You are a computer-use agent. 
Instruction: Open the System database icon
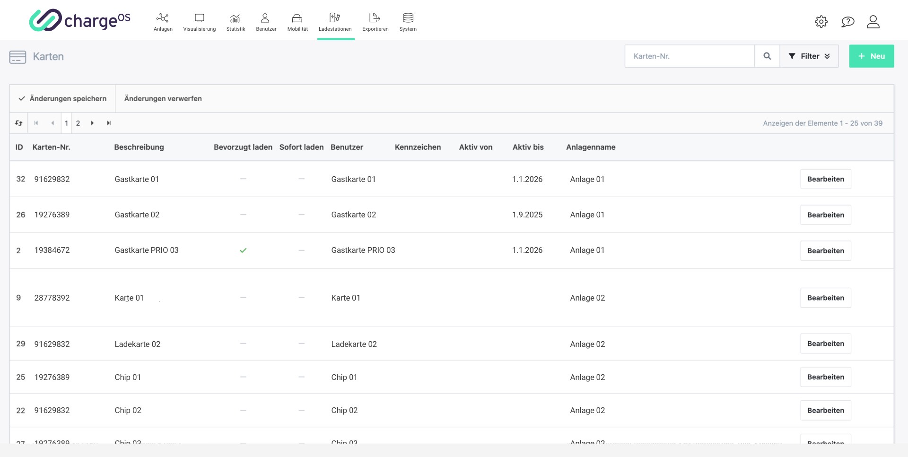pos(408,18)
